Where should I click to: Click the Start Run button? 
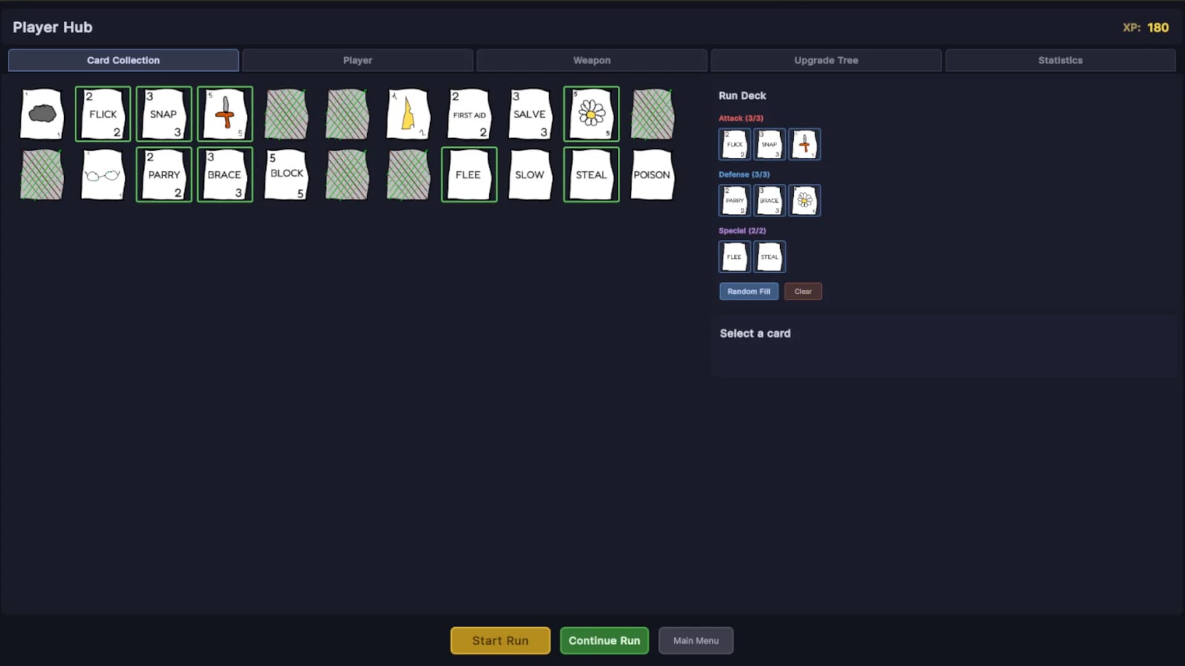(501, 641)
